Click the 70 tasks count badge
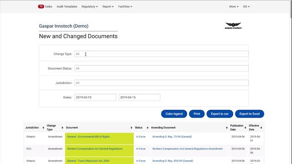The width and height of the screenshot is (292, 164). click(x=41, y=6)
